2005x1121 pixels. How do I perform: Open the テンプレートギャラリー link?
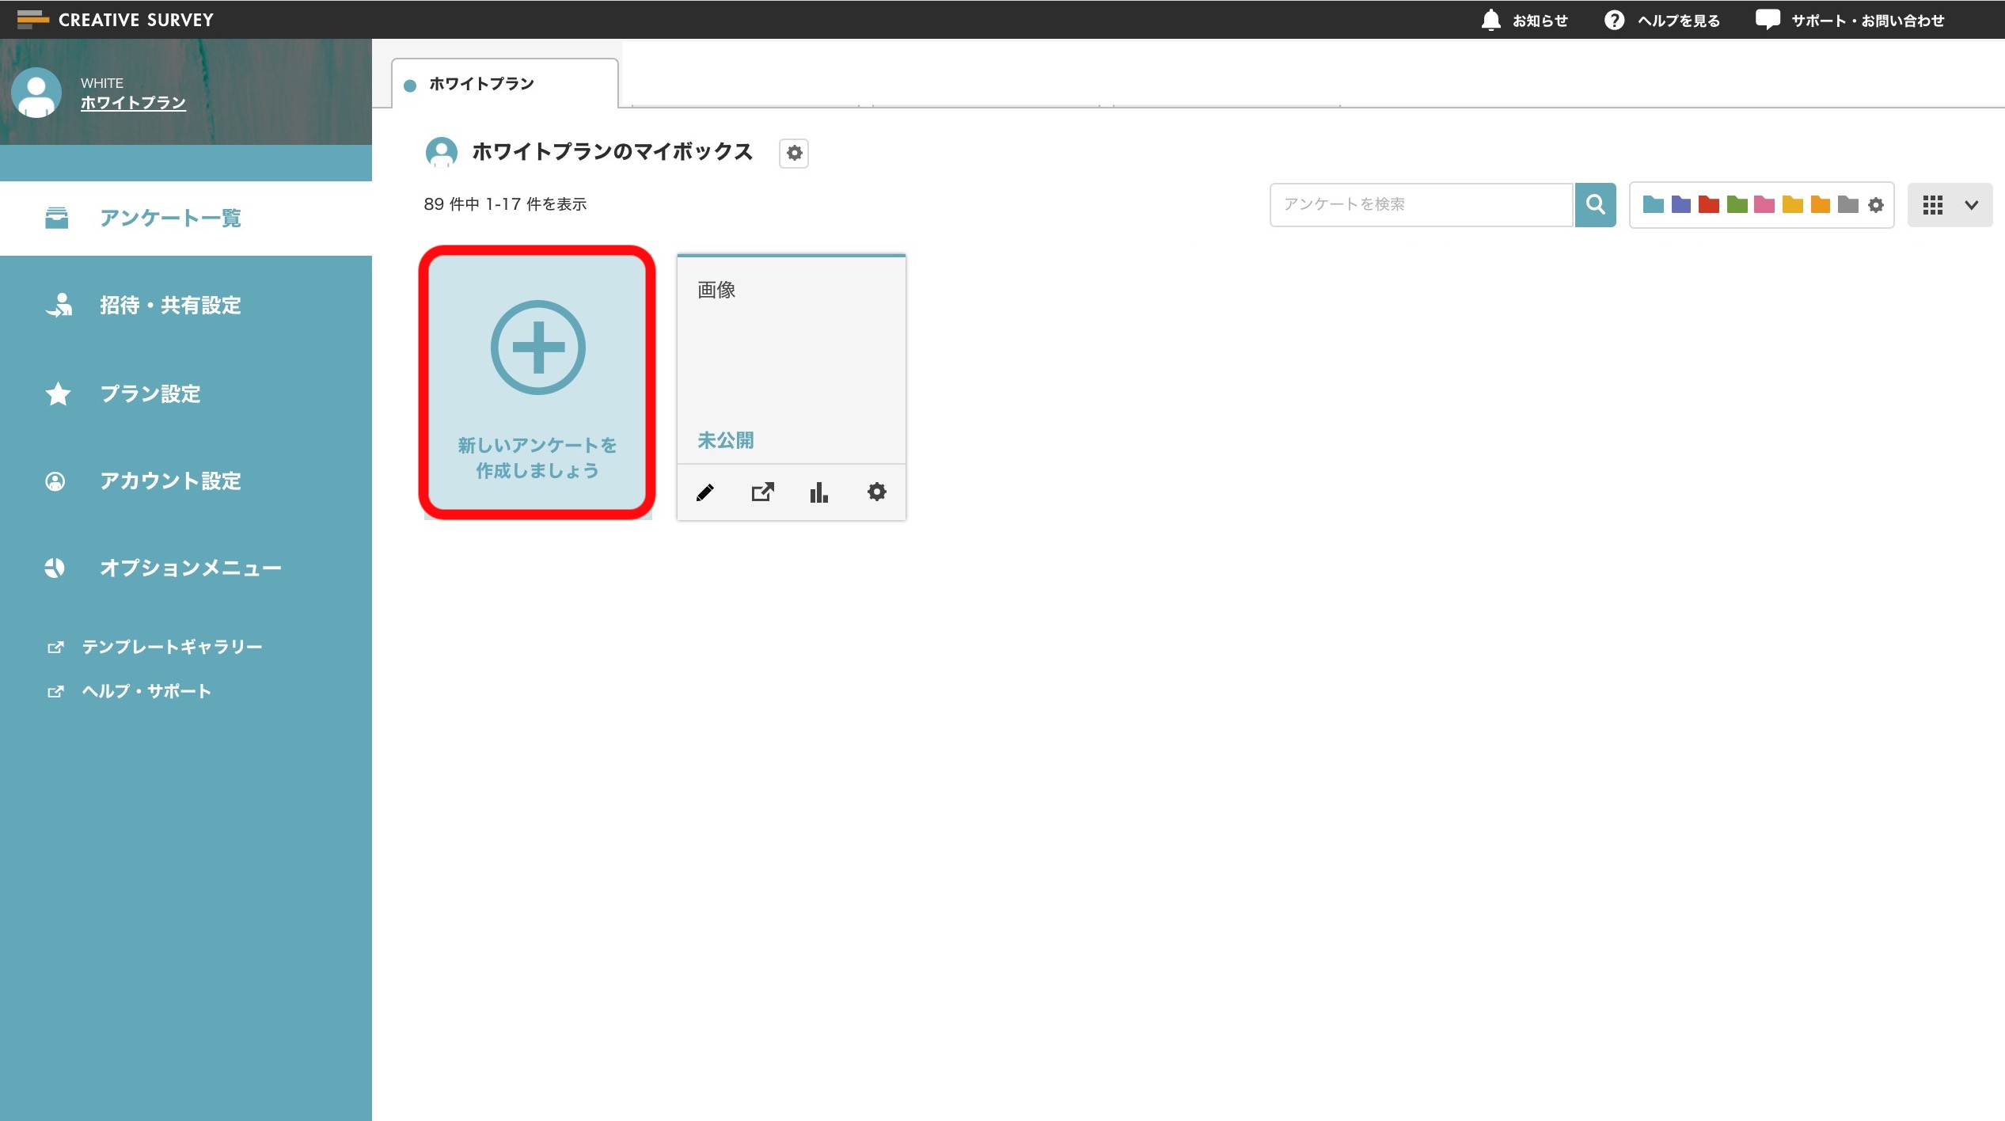pos(172,647)
